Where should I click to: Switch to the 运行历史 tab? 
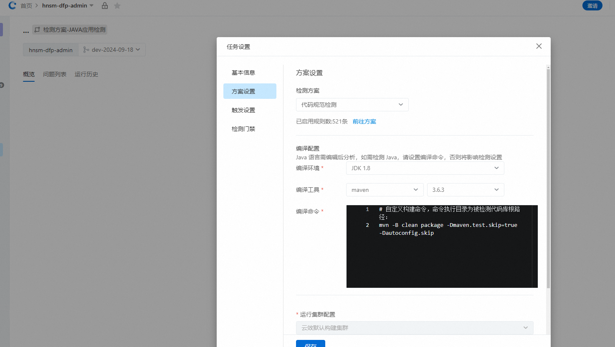tap(86, 74)
